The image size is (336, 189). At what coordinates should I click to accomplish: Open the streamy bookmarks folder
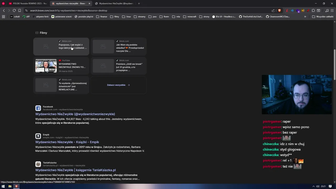(139, 17)
